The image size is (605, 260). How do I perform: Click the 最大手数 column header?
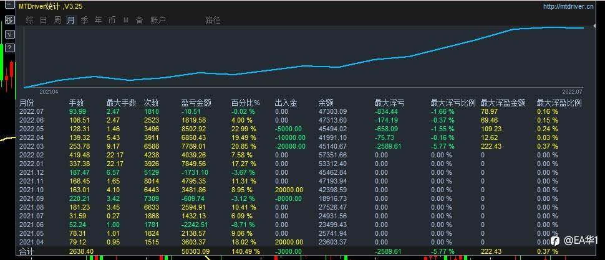click(x=122, y=103)
